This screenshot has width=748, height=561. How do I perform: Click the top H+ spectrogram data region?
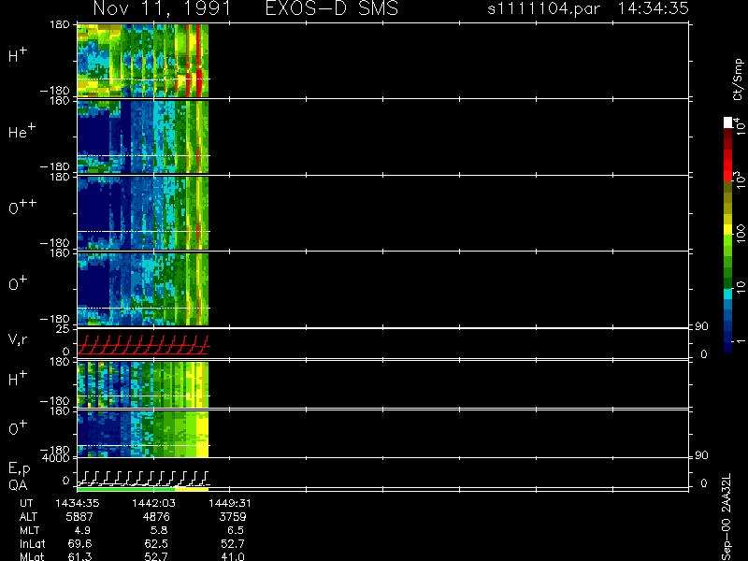pos(143,61)
